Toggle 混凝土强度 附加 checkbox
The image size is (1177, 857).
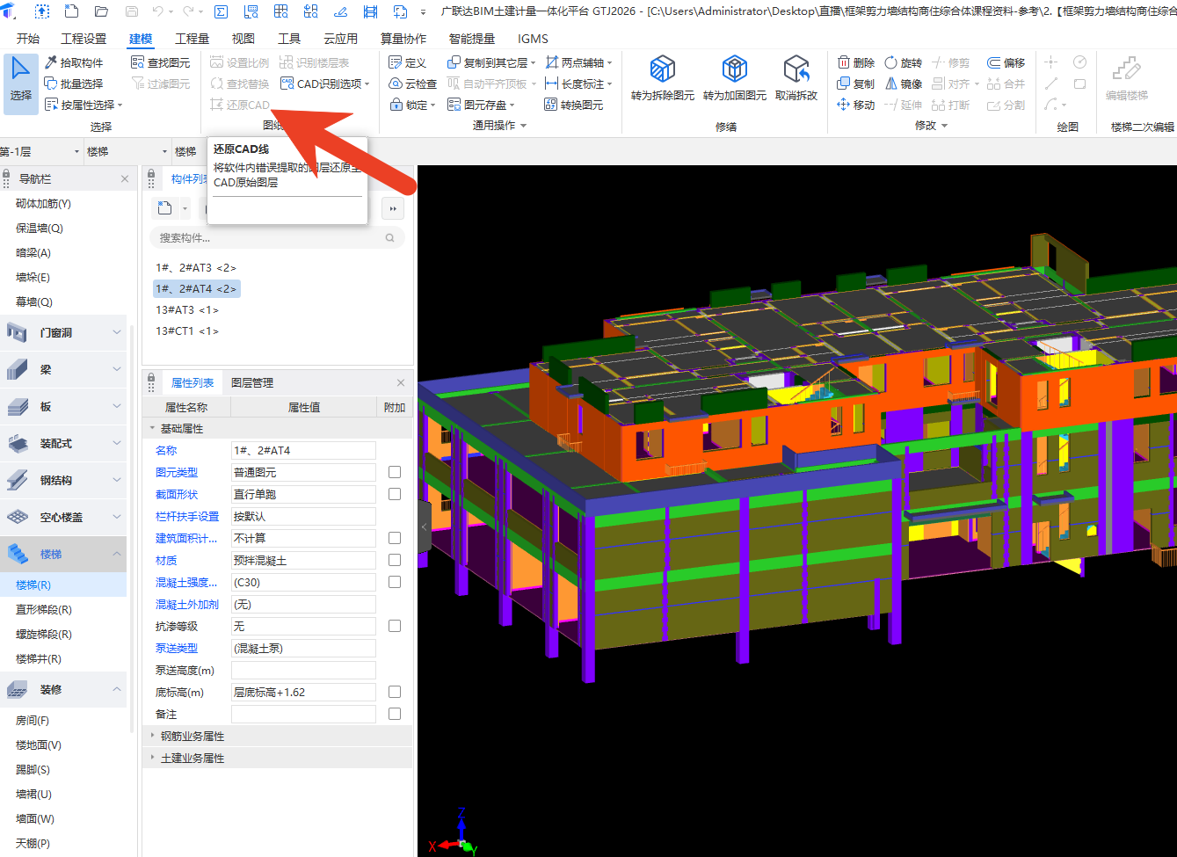coord(395,582)
